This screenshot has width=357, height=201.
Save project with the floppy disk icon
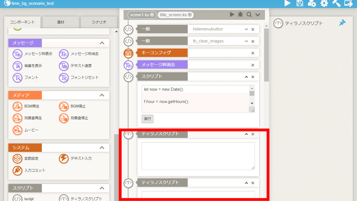tap(300, 3)
